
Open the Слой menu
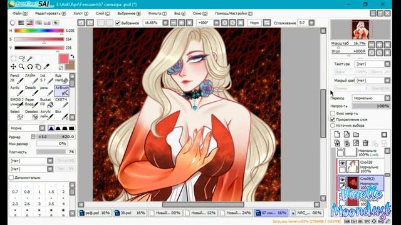tap(103, 14)
